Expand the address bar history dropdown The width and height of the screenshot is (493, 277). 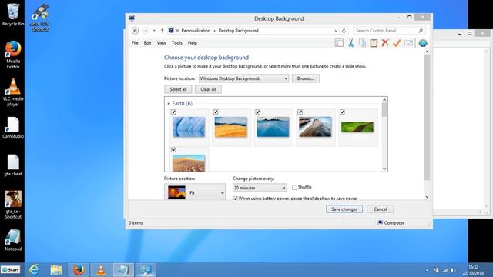pyautogui.click(x=336, y=31)
